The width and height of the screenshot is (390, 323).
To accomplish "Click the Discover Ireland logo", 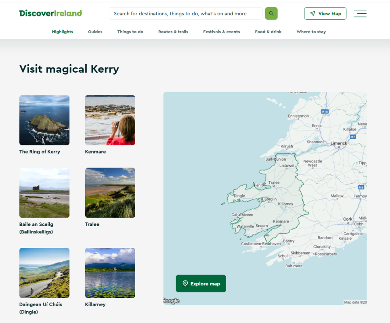I will (50, 13).
